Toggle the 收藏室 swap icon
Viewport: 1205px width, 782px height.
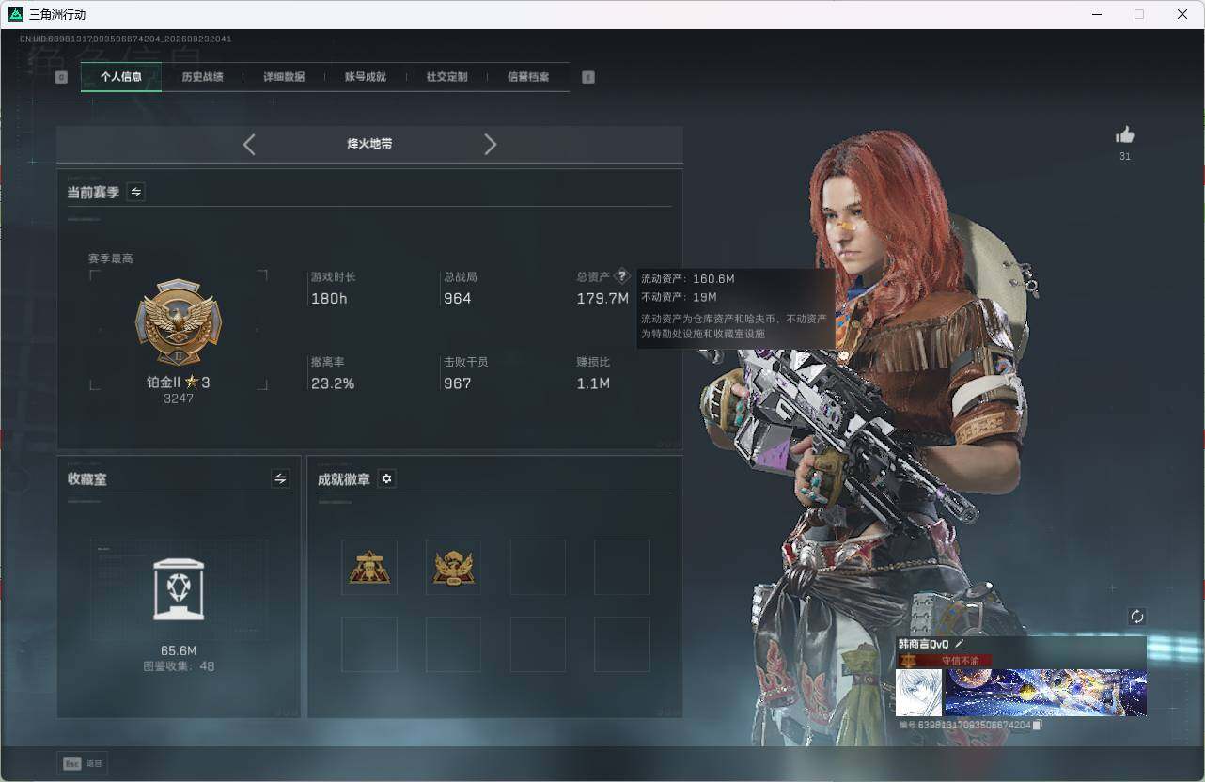pyautogui.click(x=280, y=478)
